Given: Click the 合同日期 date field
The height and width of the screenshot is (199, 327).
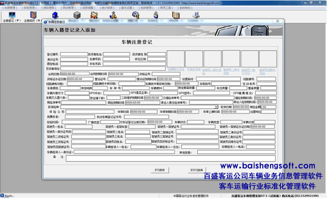Looking at the screenshot, I should tap(75, 74).
